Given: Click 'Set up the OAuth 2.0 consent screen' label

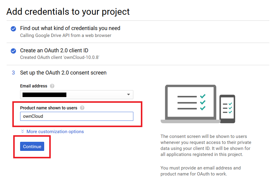Looking at the screenshot, I should coord(63,73).
